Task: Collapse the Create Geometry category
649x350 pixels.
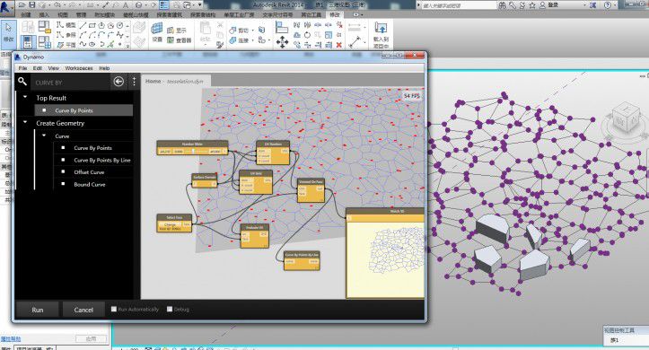Action: pos(25,122)
